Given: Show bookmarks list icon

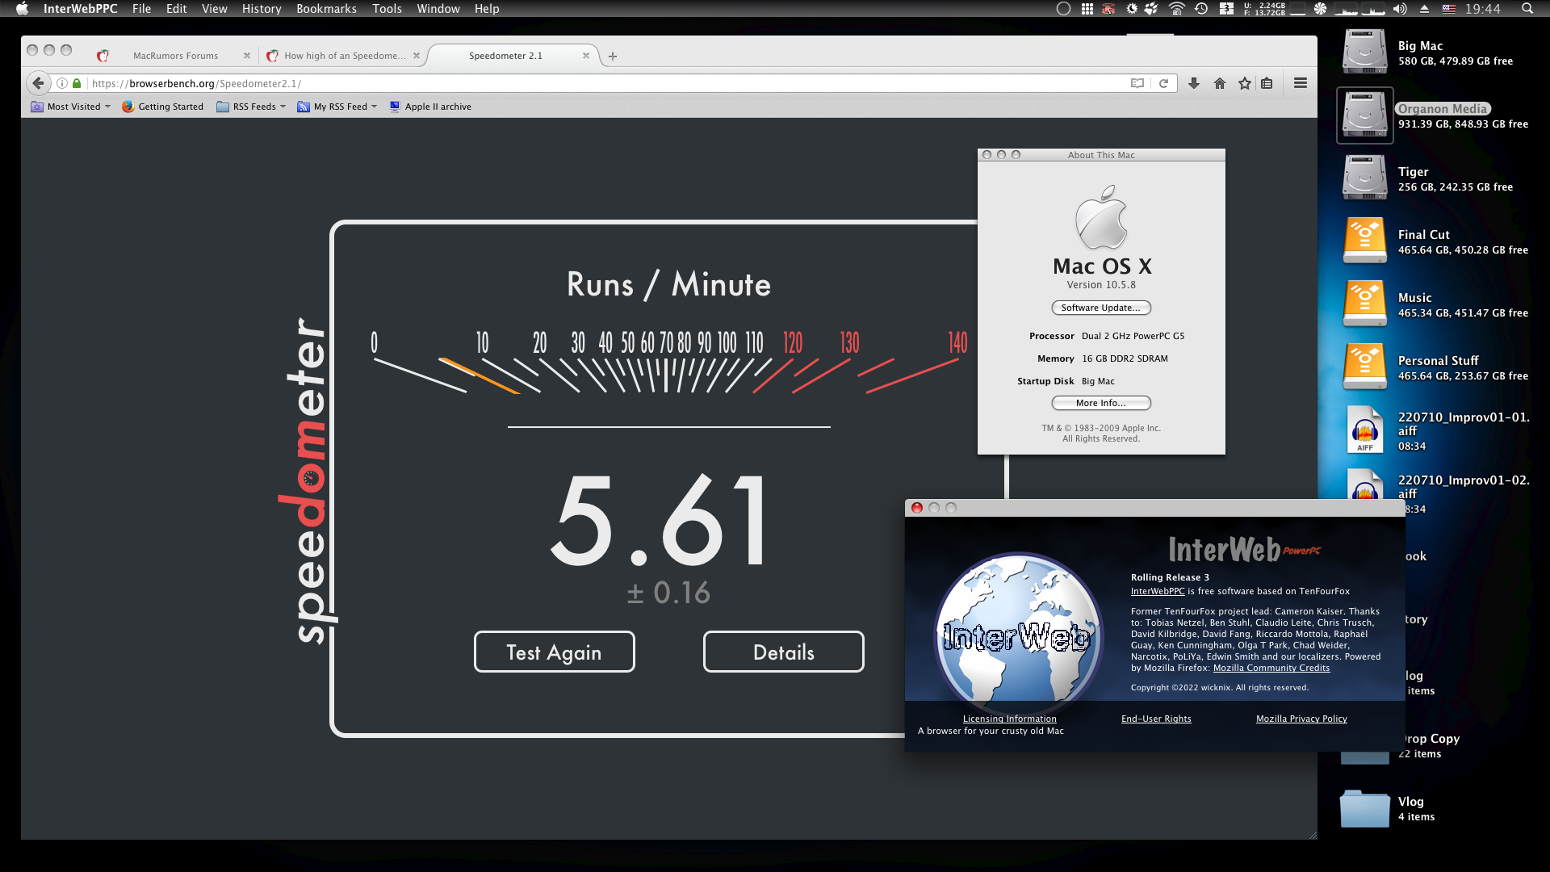Looking at the screenshot, I should (1267, 83).
